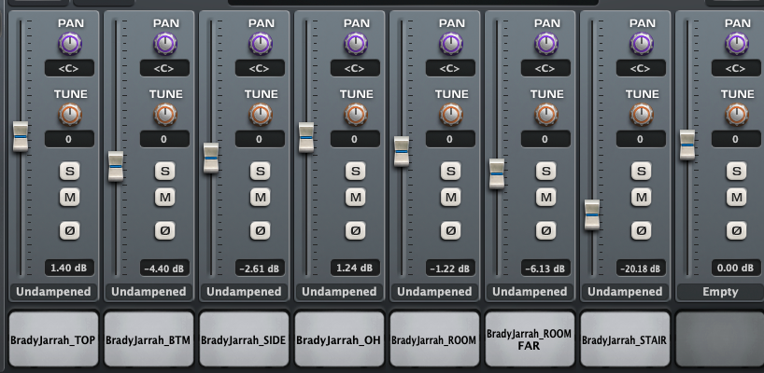This screenshot has height=373, width=764.
Task: Solo the Empty channel
Action: [x=736, y=172]
